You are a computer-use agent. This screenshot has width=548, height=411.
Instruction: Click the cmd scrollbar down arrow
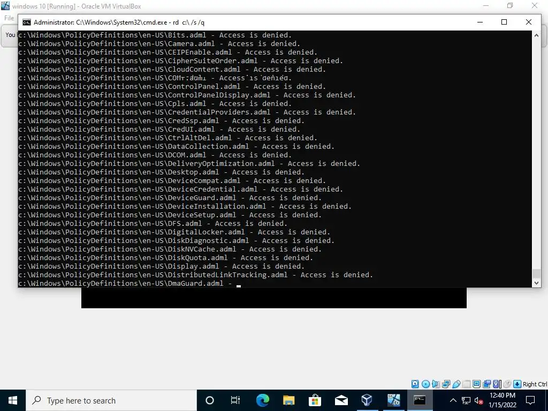(x=536, y=283)
